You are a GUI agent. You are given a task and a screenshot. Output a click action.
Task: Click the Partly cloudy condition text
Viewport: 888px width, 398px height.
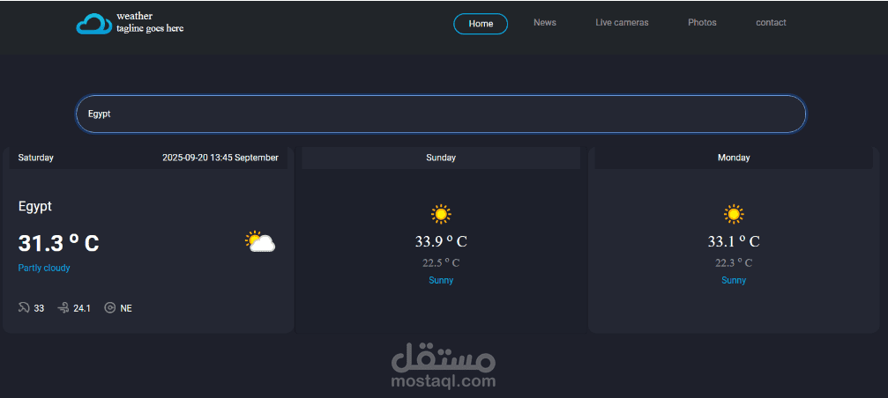(44, 268)
